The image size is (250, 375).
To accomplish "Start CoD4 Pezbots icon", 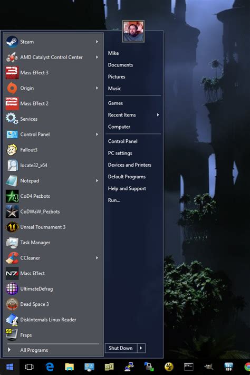I will tap(12, 196).
